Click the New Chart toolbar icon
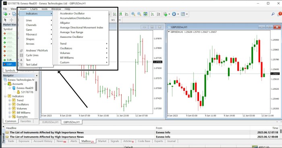Screen dimensions: 282x148 point(5,14)
